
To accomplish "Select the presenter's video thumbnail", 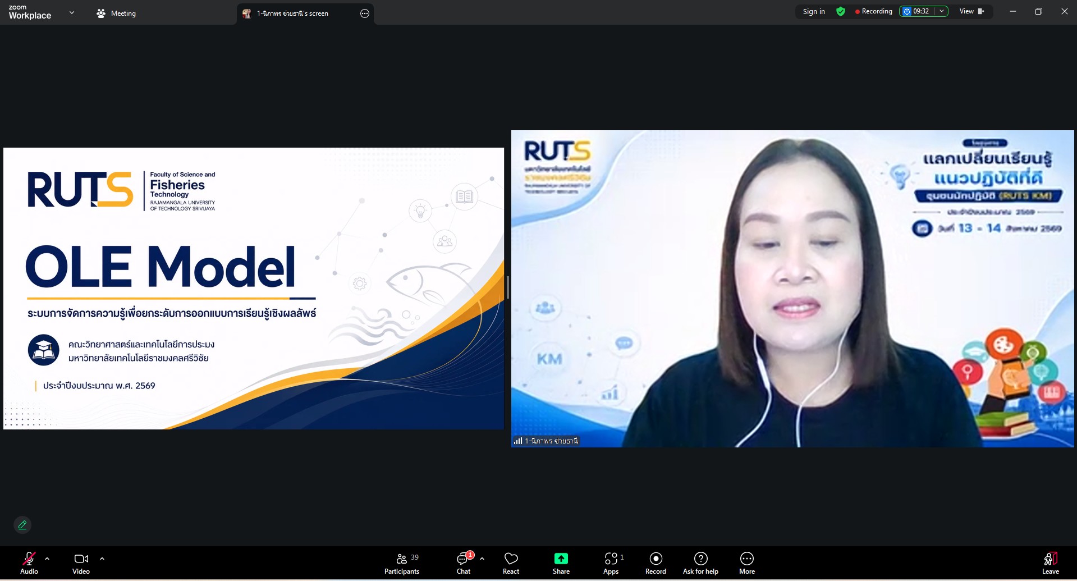I will 792,289.
